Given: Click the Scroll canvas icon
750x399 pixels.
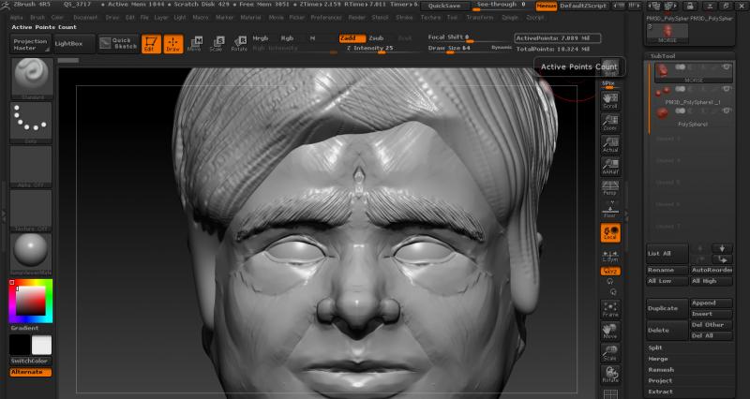Looking at the screenshot, I should [610, 100].
